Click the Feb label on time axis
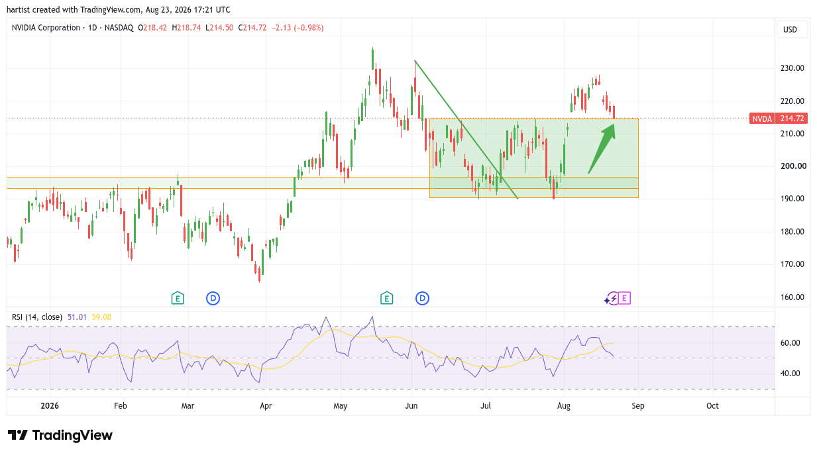 click(x=120, y=405)
